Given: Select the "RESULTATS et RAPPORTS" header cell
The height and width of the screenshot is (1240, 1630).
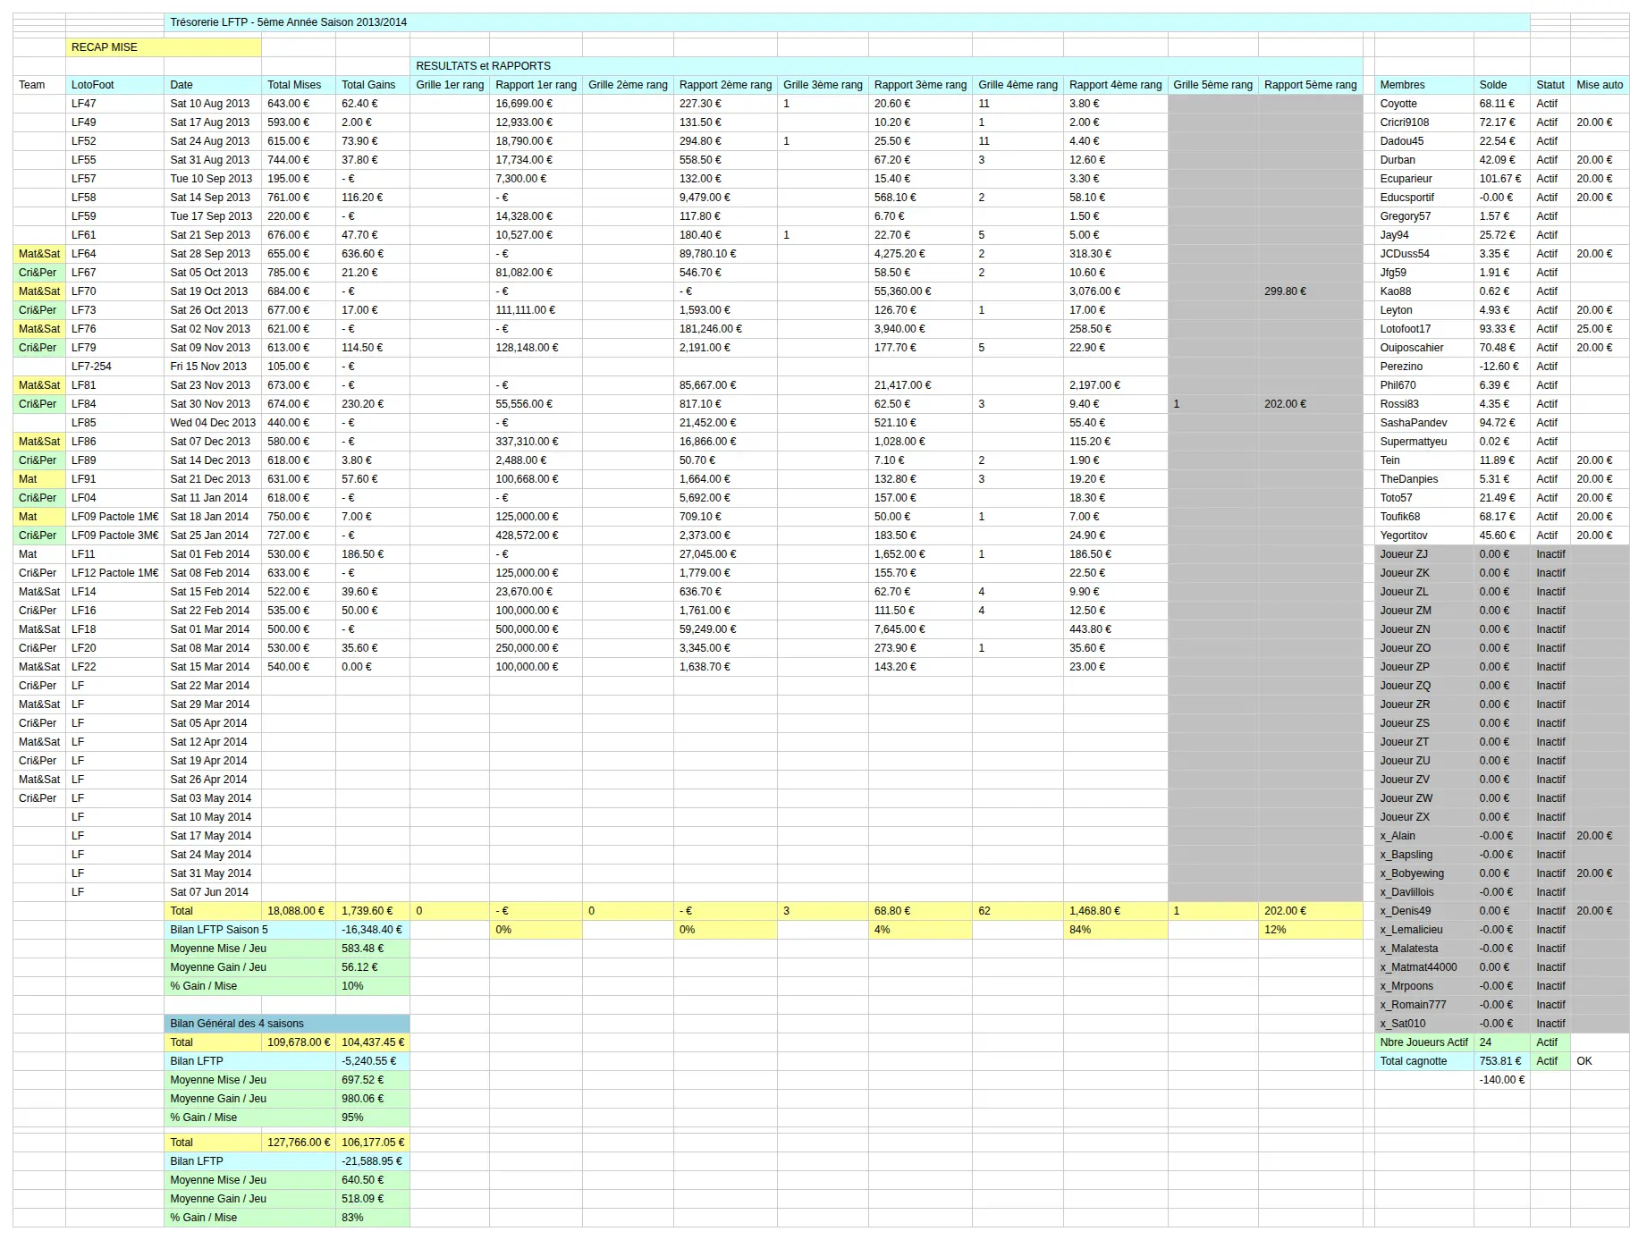Looking at the screenshot, I should [x=886, y=66].
